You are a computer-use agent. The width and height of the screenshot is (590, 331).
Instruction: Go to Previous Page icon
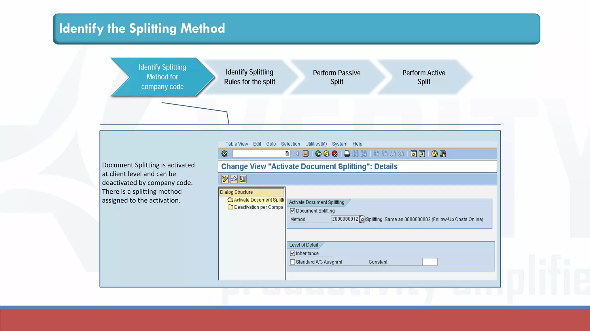(385, 154)
